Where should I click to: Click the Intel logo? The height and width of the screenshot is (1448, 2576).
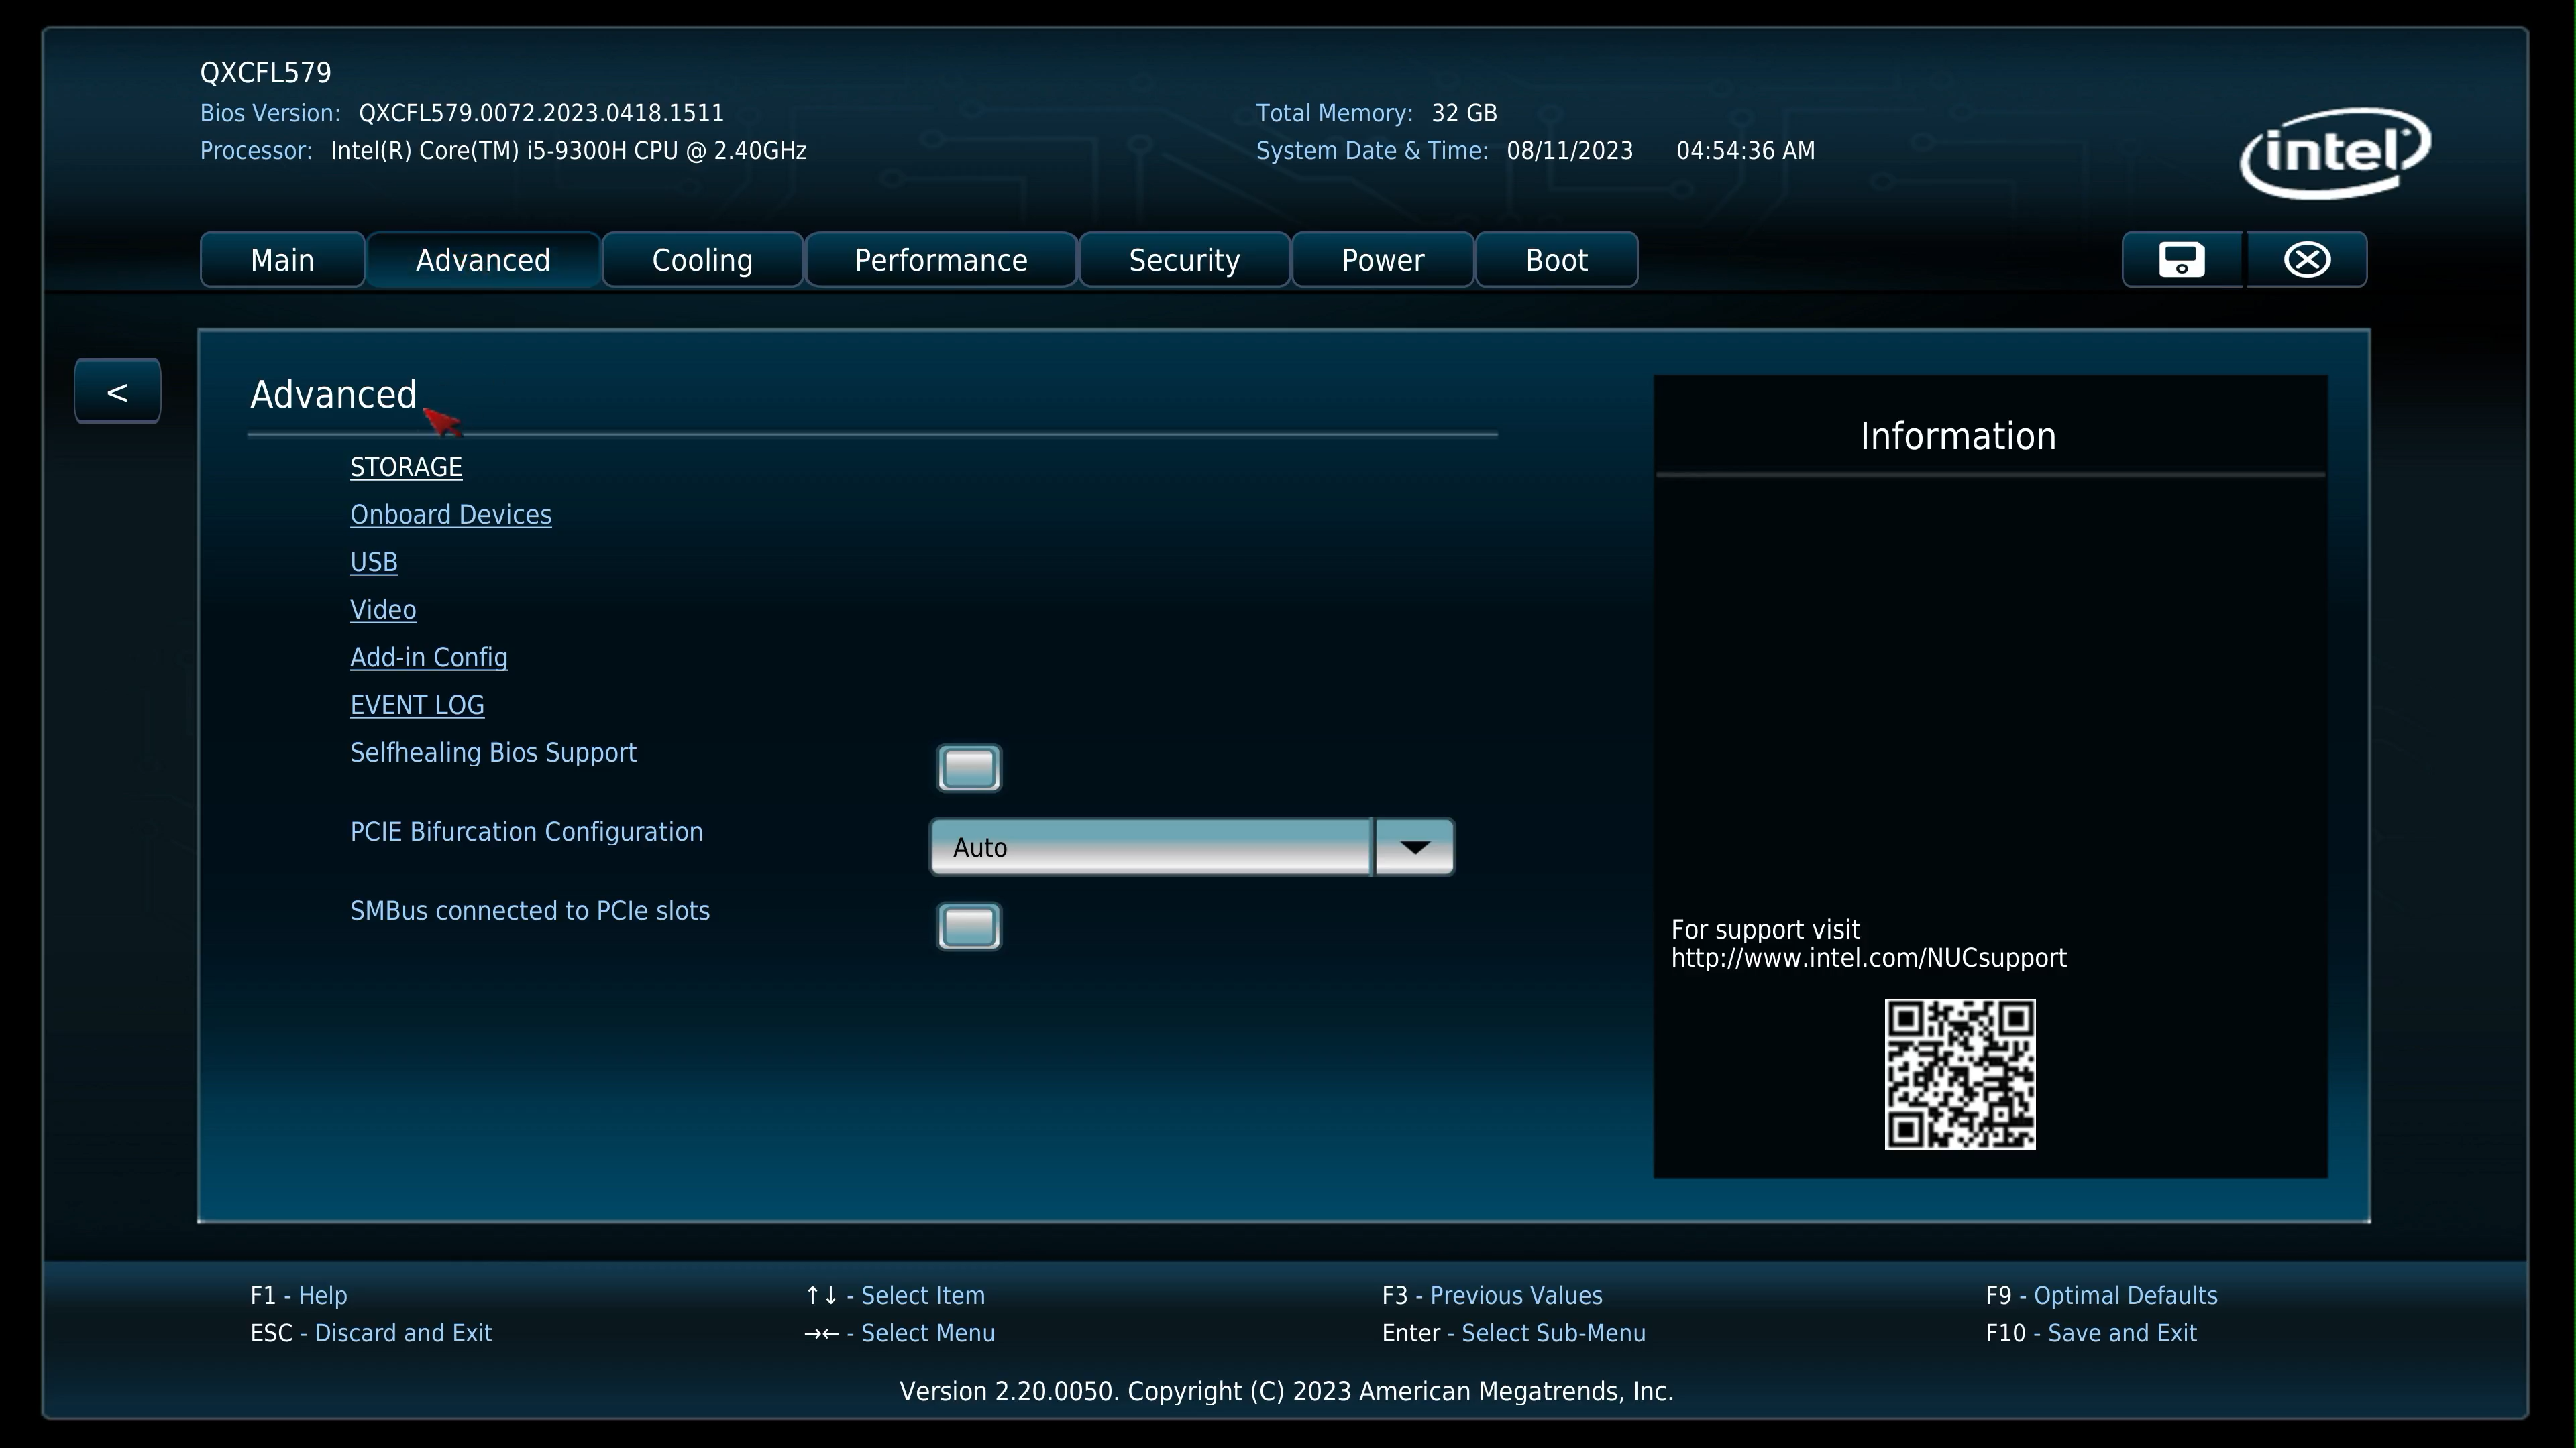[2335, 153]
